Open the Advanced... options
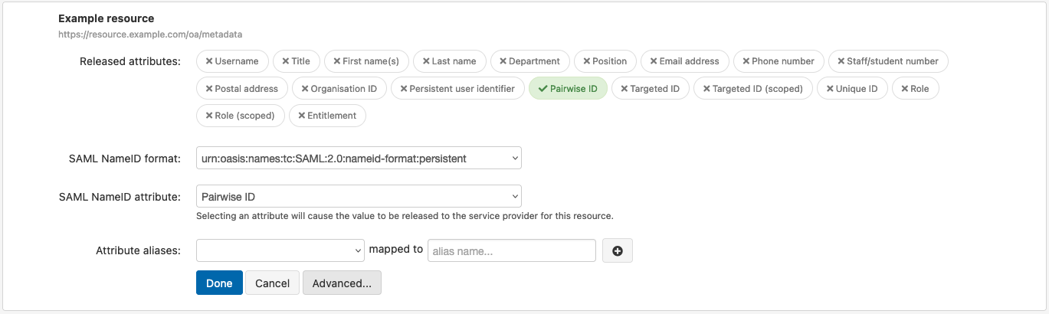The width and height of the screenshot is (1049, 314). tap(342, 283)
